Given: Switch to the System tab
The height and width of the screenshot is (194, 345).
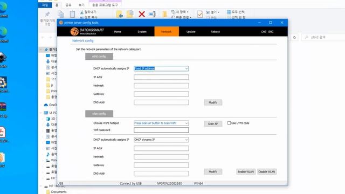Looking at the screenshot, I should [x=142, y=32].
